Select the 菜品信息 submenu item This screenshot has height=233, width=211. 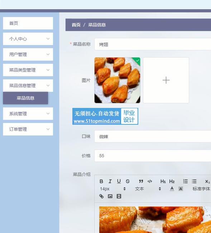(25, 98)
